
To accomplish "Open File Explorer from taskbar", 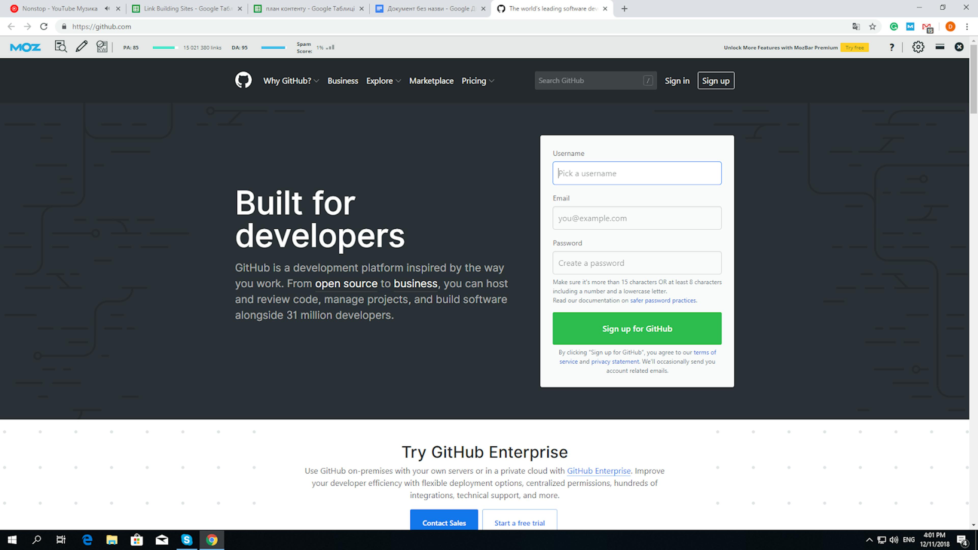I will 112,540.
